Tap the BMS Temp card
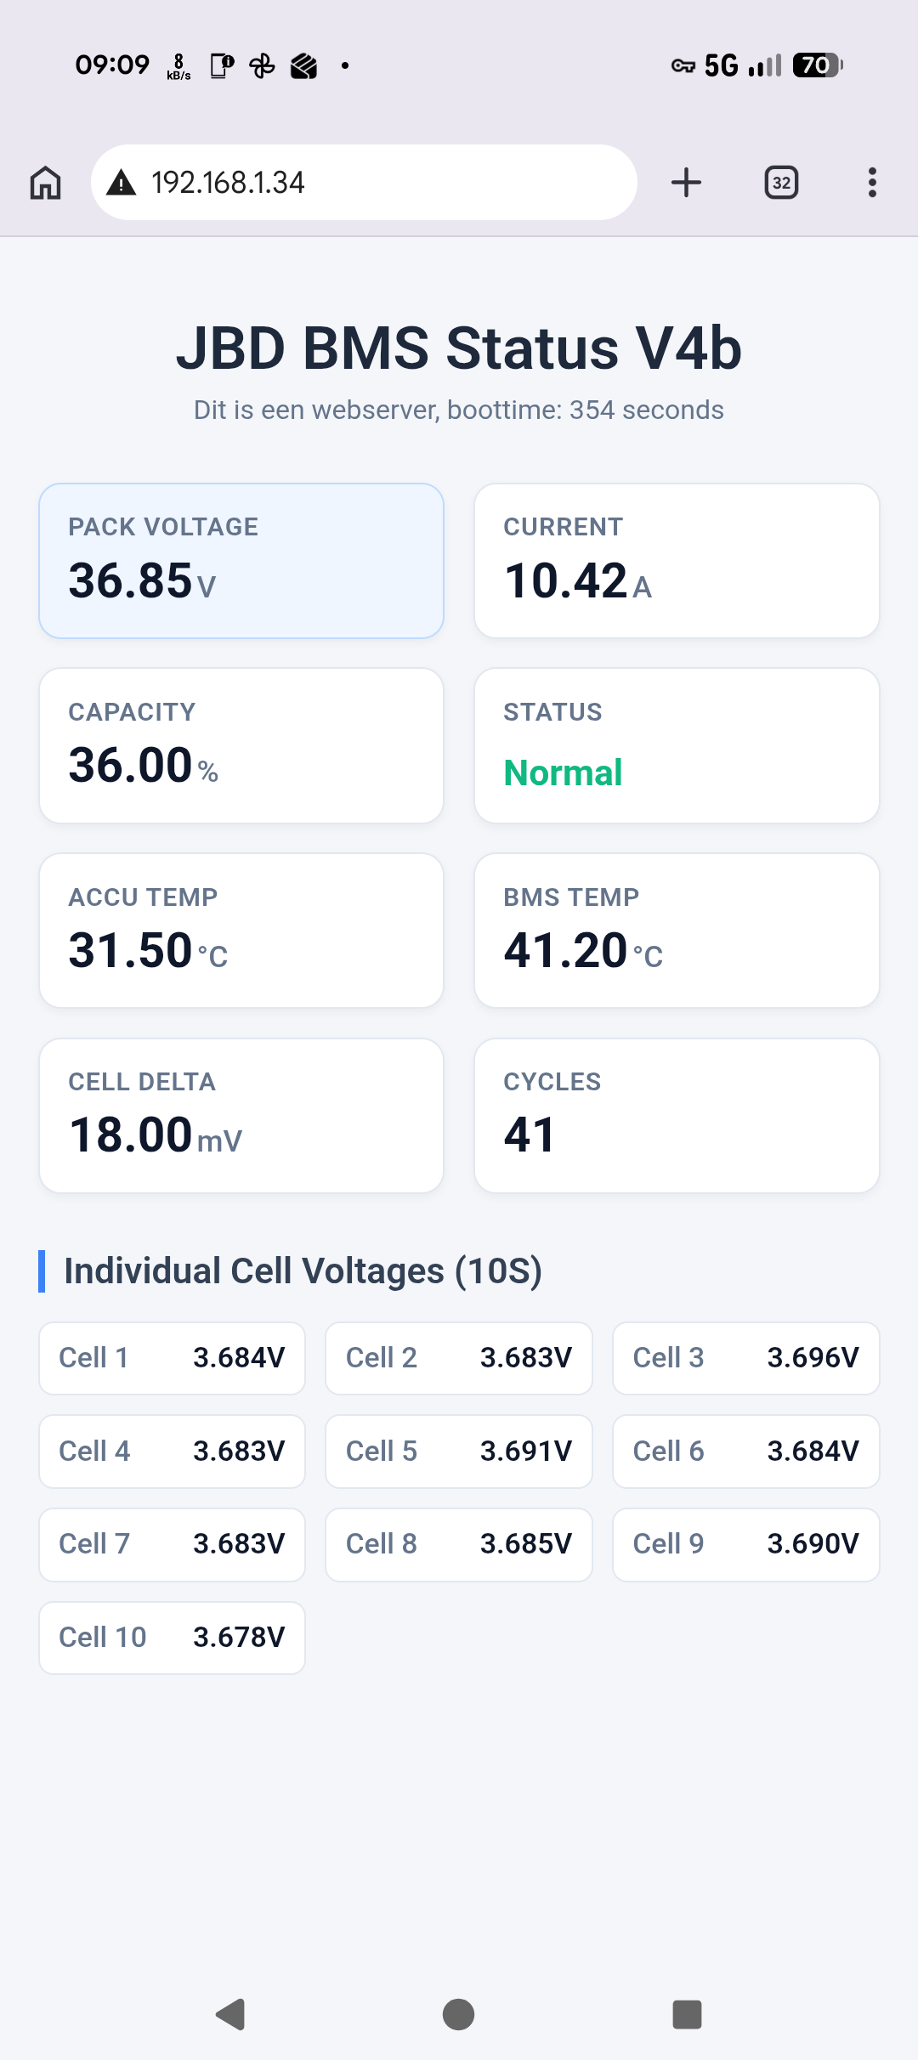 click(x=677, y=931)
